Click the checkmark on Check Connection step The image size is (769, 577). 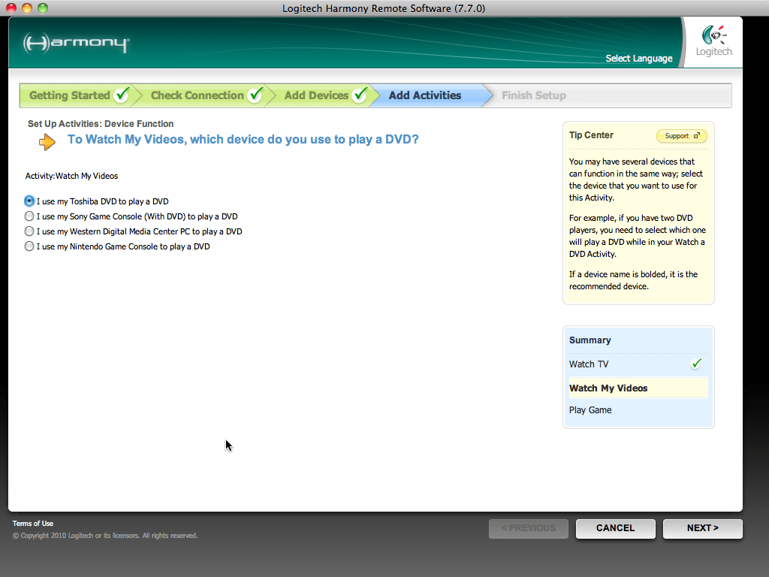tap(255, 95)
